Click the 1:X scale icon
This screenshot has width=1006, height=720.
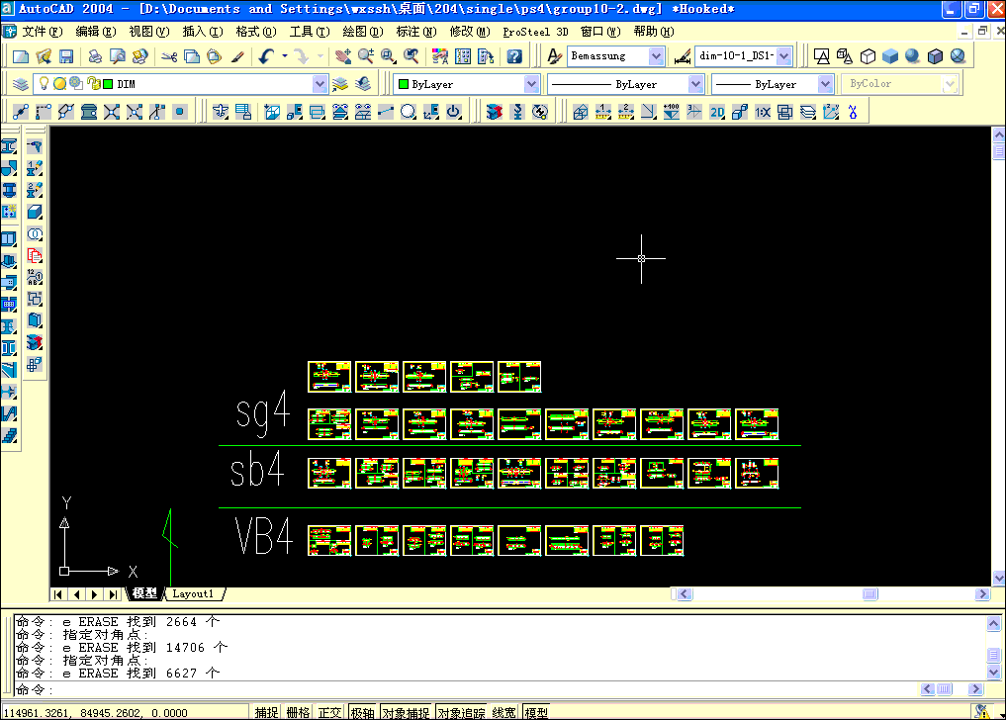(763, 113)
